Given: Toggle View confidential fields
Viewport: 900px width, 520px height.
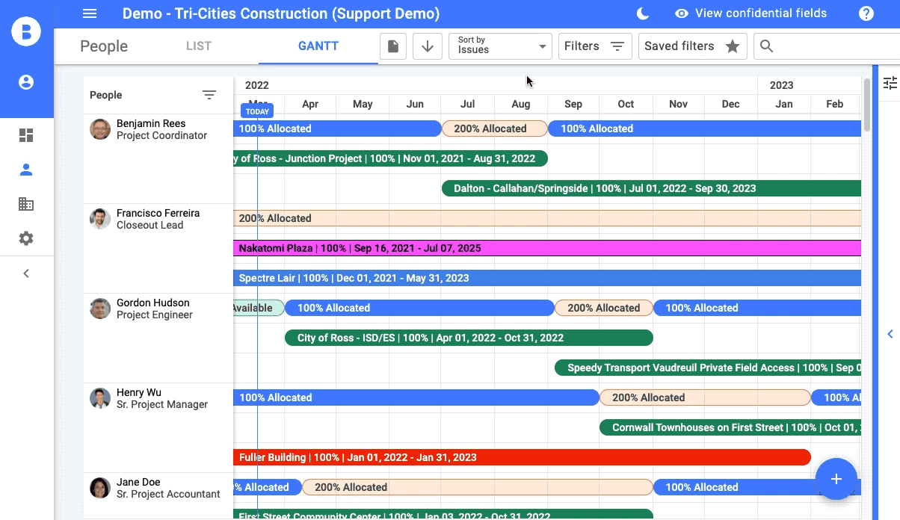Looking at the screenshot, I should coord(750,13).
